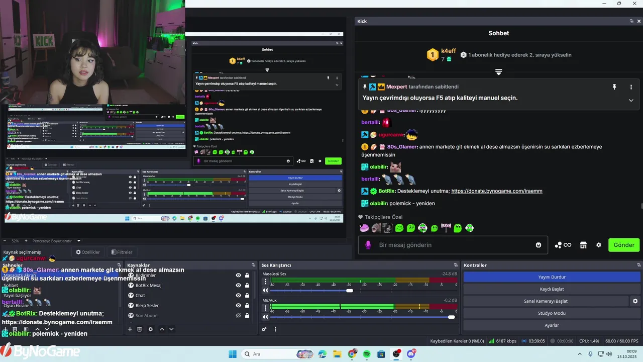The height and width of the screenshot is (362, 643).
Task: Collapse gift leaderboard banner arrow in chat
Action: (x=498, y=72)
